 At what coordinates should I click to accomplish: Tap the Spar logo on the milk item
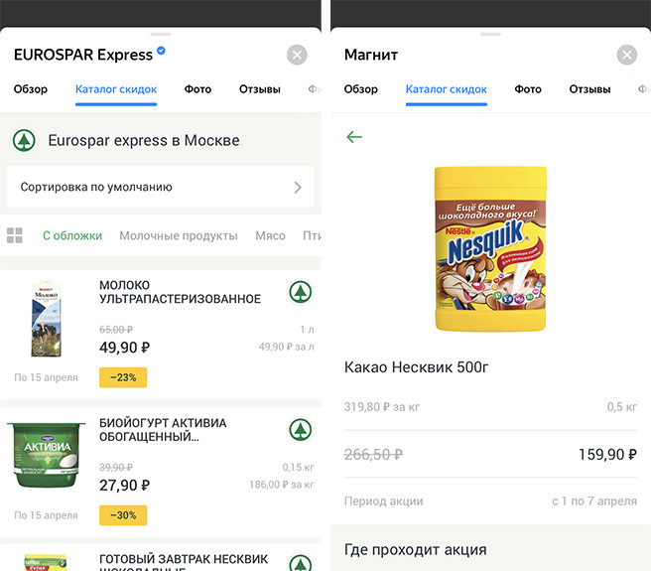[x=300, y=292]
